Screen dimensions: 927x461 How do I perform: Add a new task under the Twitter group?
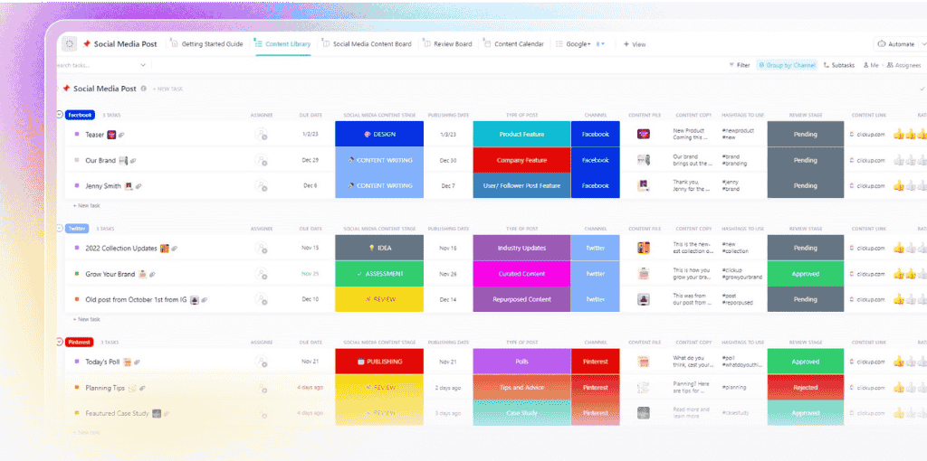pyautogui.click(x=86, y=319)
